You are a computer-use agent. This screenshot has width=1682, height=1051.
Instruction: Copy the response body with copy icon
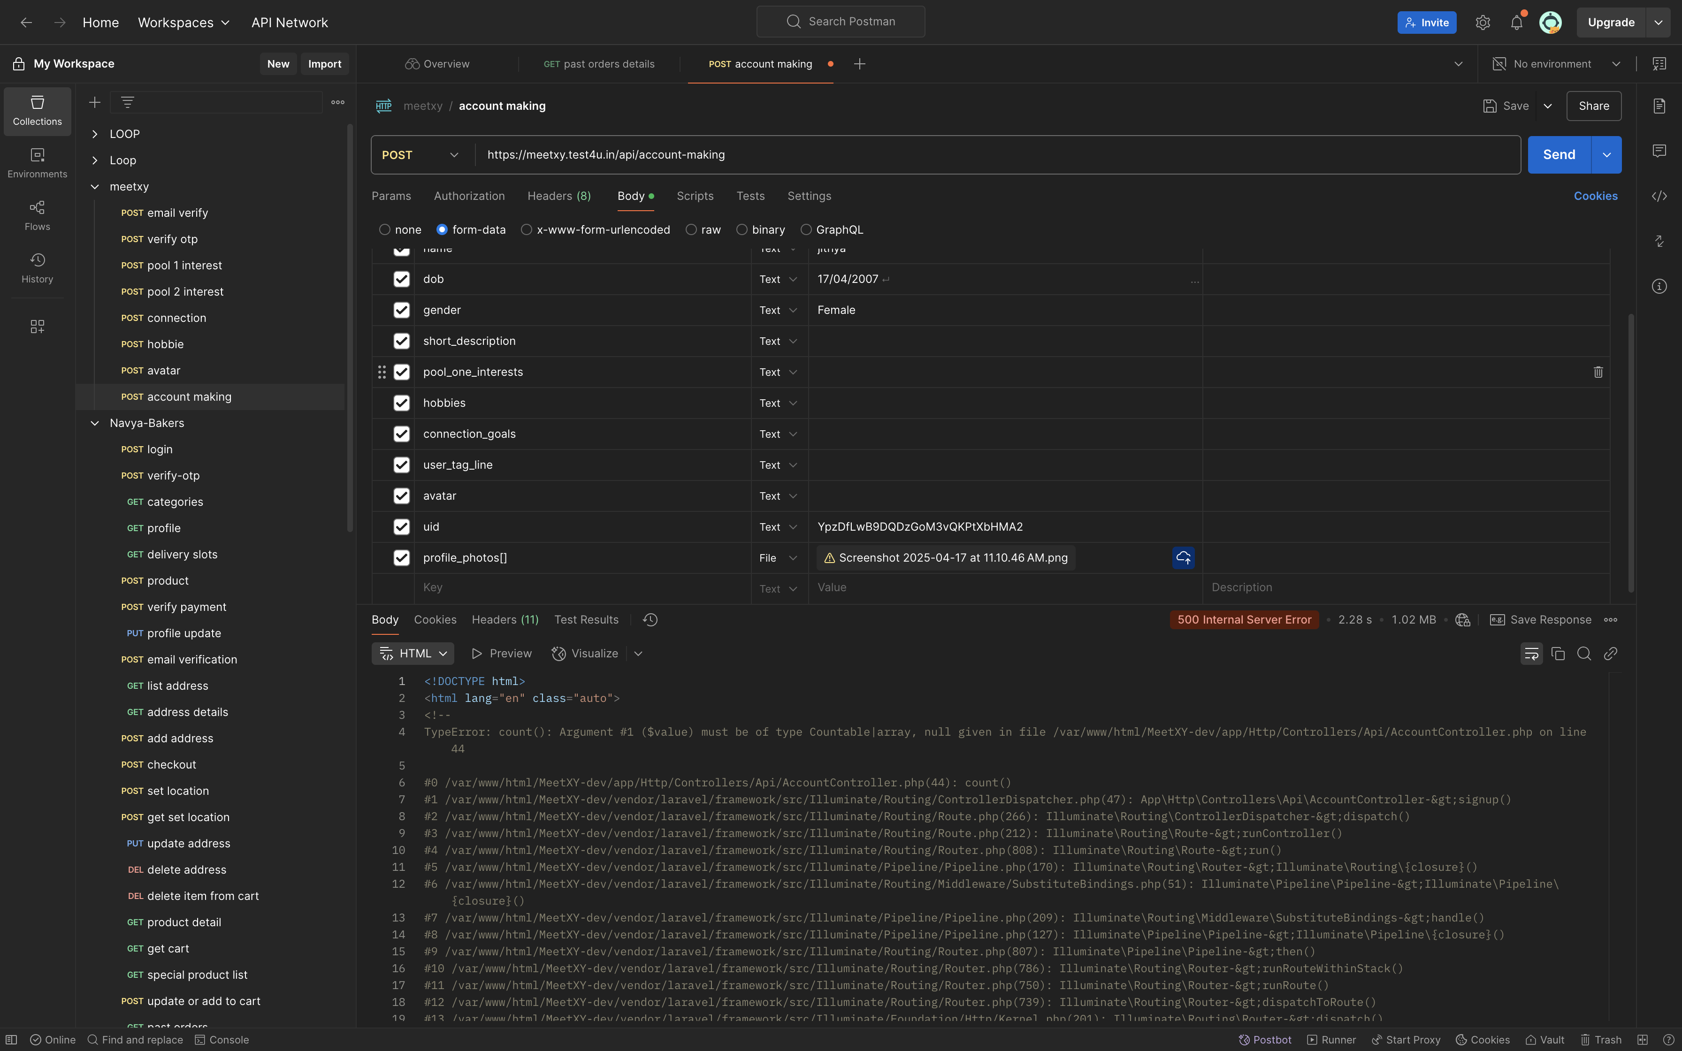pos(1558,654)
